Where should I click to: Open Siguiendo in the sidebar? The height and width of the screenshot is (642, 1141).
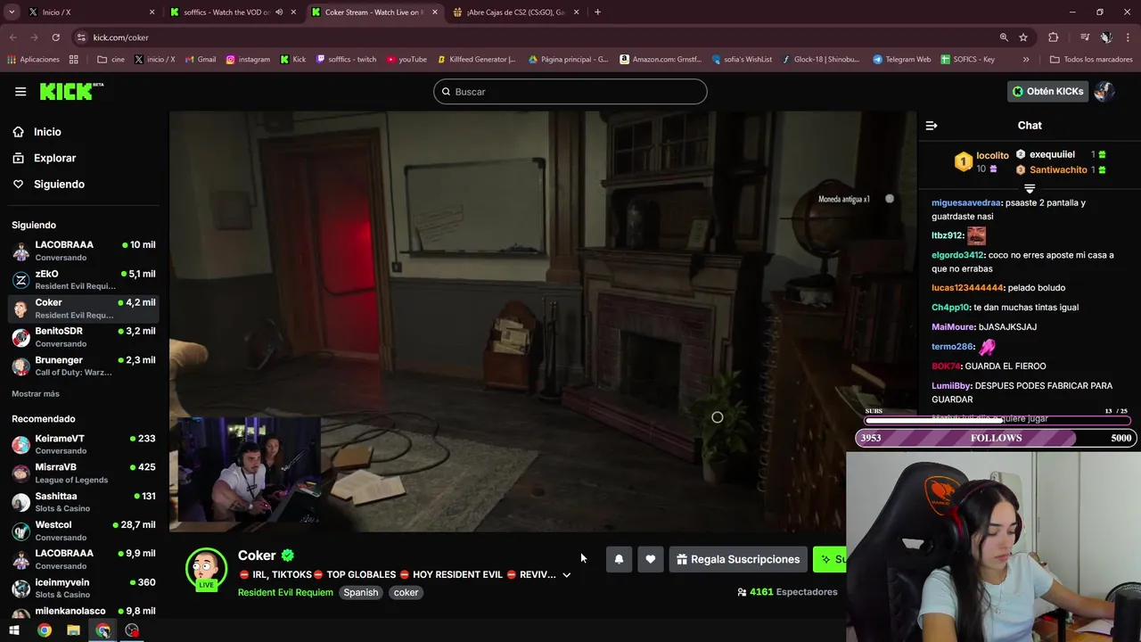pos(59,184)
